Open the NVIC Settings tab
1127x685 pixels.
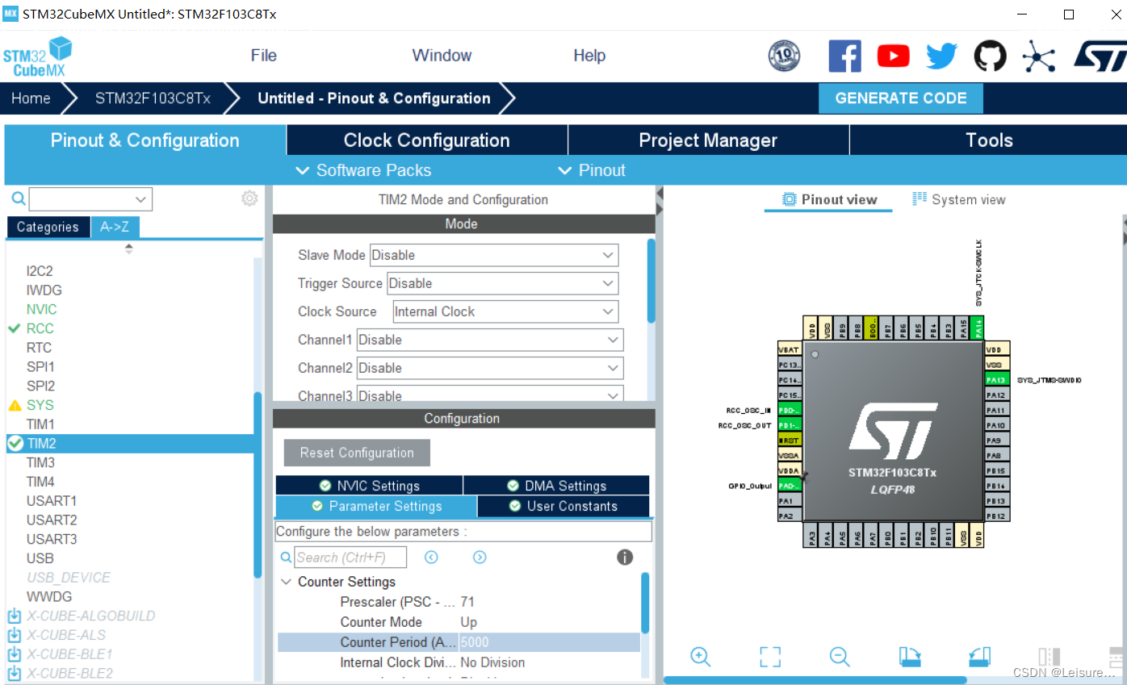[369, 486]
